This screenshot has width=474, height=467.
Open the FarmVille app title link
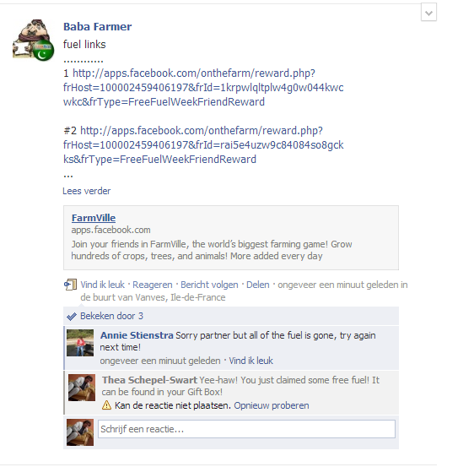pyautogui.click(x=94, y=218)
